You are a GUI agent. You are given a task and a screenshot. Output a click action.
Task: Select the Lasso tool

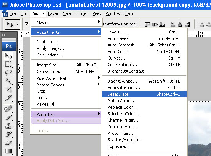8,73
